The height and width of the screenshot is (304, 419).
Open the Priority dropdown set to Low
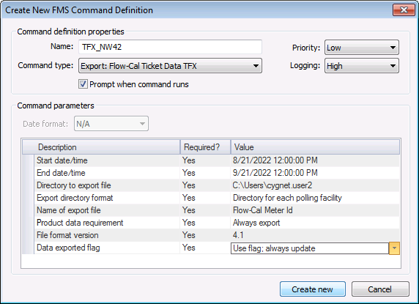pos(362,48)
